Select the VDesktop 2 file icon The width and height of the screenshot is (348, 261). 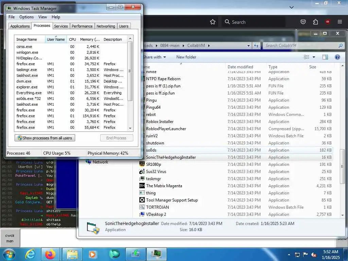click(x=142, y=214)
